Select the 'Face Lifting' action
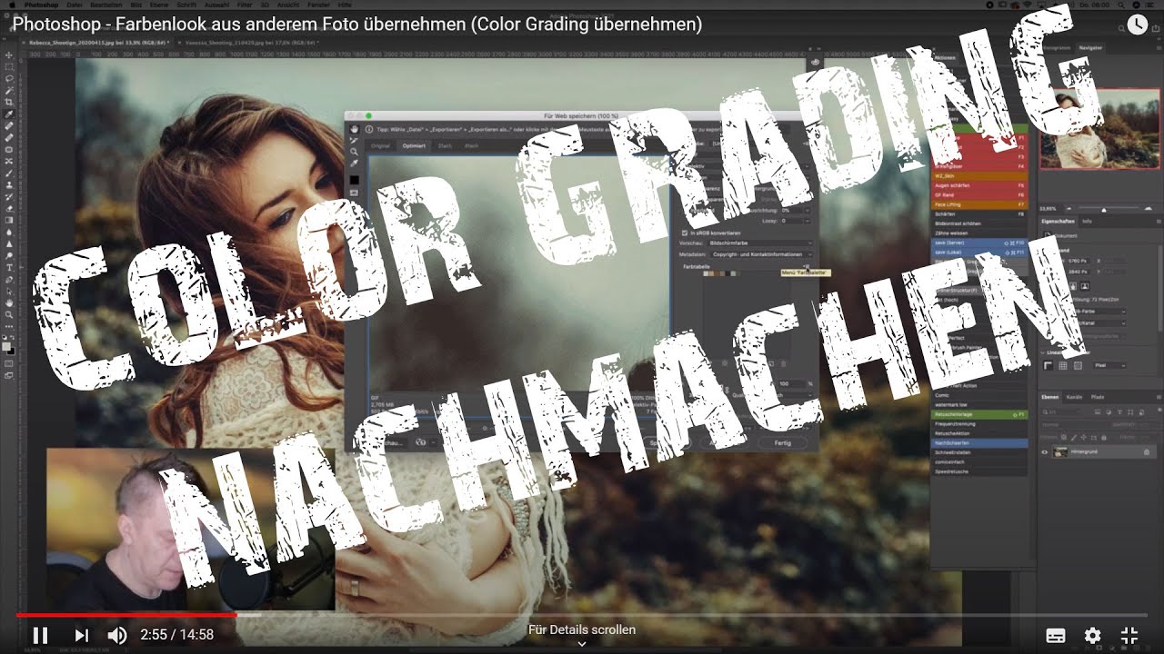 (x=979, y=203)
